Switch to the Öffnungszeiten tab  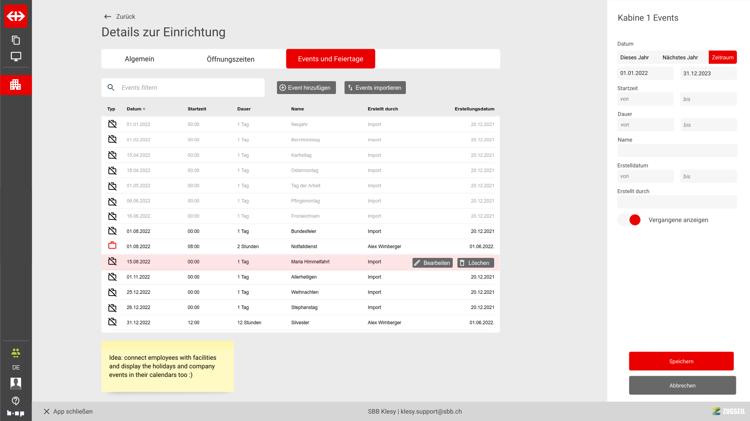coord(230,59)
